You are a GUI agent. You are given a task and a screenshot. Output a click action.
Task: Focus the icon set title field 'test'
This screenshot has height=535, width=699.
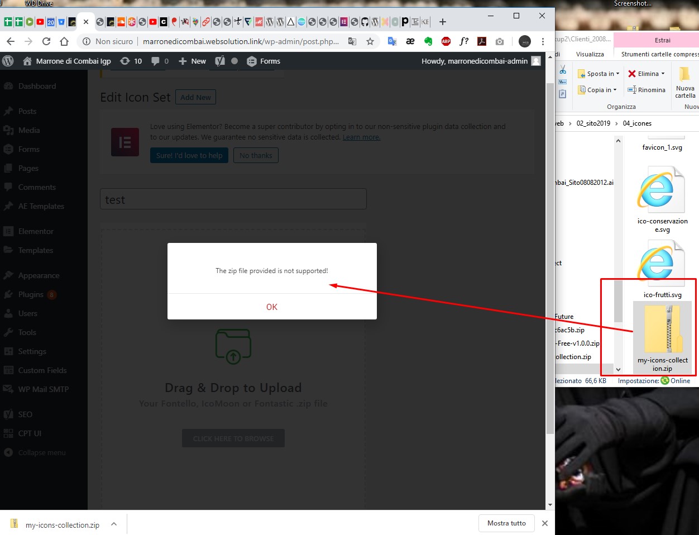pyautogui.click(x=233, y=199)
